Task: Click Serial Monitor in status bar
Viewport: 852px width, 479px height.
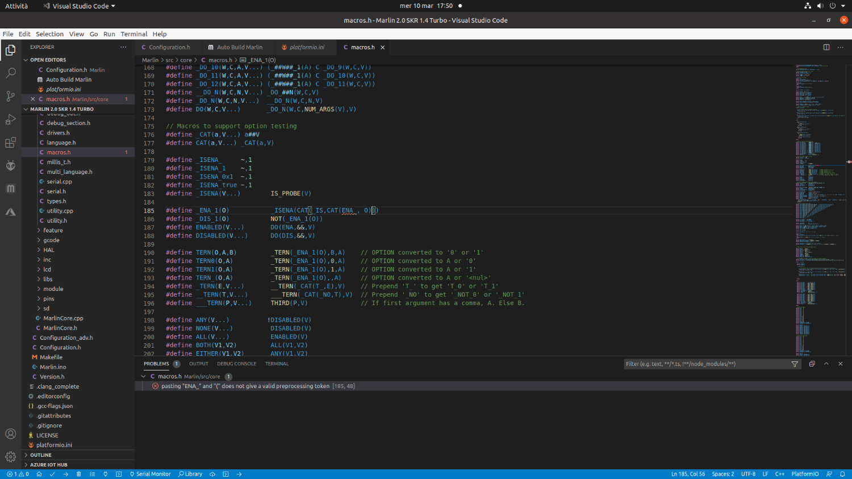Action: [150, 474]
